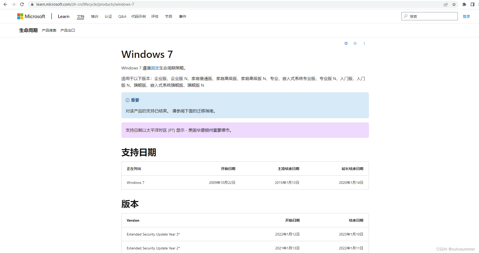The width and height of the screenshot is (479, 253).
Task: Click the 版本 section heading
Action: (130, 204)
